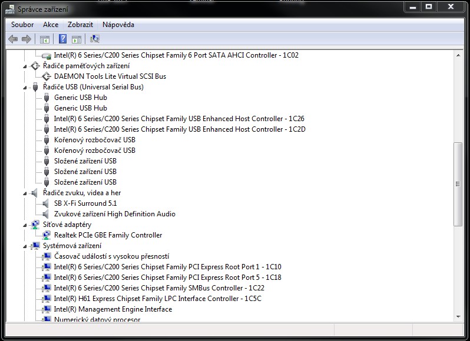Open the Soubor menu

[22, 25]
